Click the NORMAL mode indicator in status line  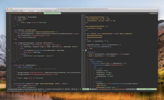tap(86, 89)
